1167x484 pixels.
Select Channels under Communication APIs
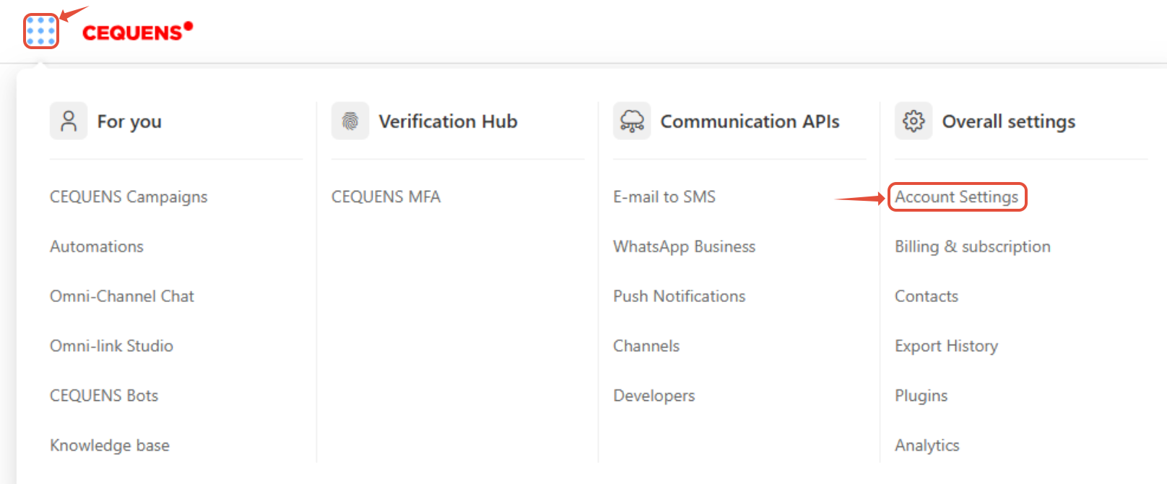[x=646, y=346]
